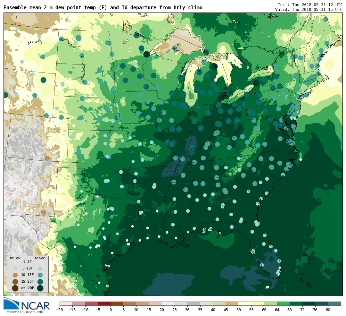Screen dimensions: 346x316
Task: Click the 10-15F legend label
Action: point(28,275)
